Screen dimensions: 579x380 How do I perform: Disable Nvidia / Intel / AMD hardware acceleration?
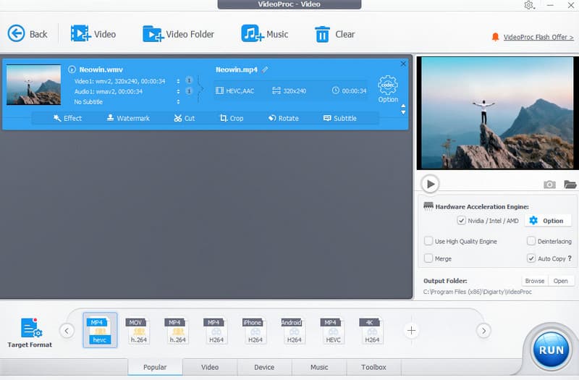(x=462, y=221)
